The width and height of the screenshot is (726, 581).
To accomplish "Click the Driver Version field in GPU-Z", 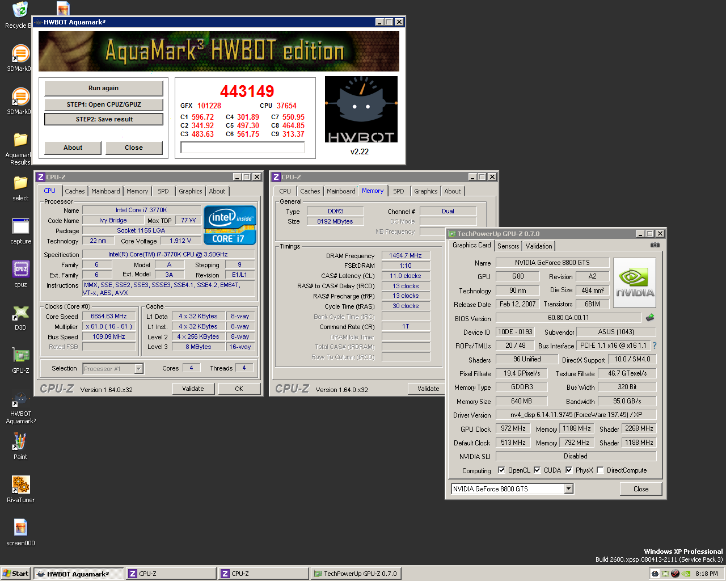I will [x=576, y=415].
